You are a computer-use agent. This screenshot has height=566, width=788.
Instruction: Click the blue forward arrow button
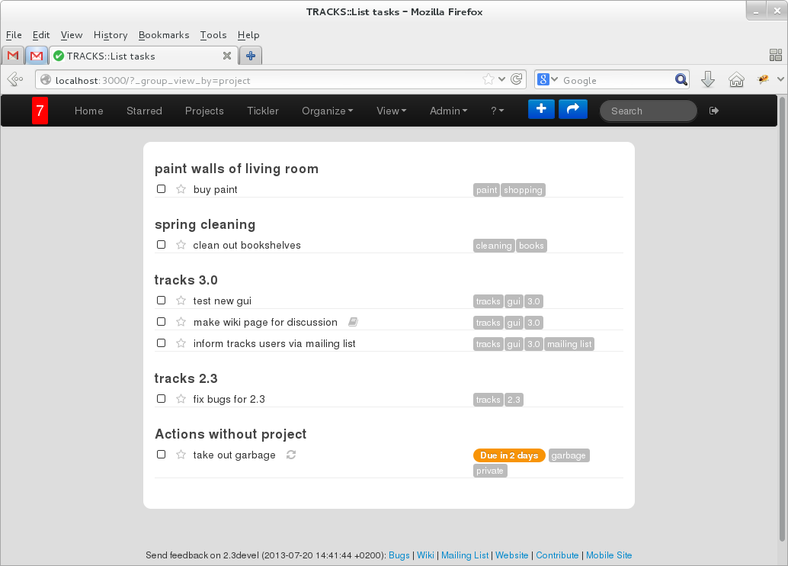tap(573, 109)
